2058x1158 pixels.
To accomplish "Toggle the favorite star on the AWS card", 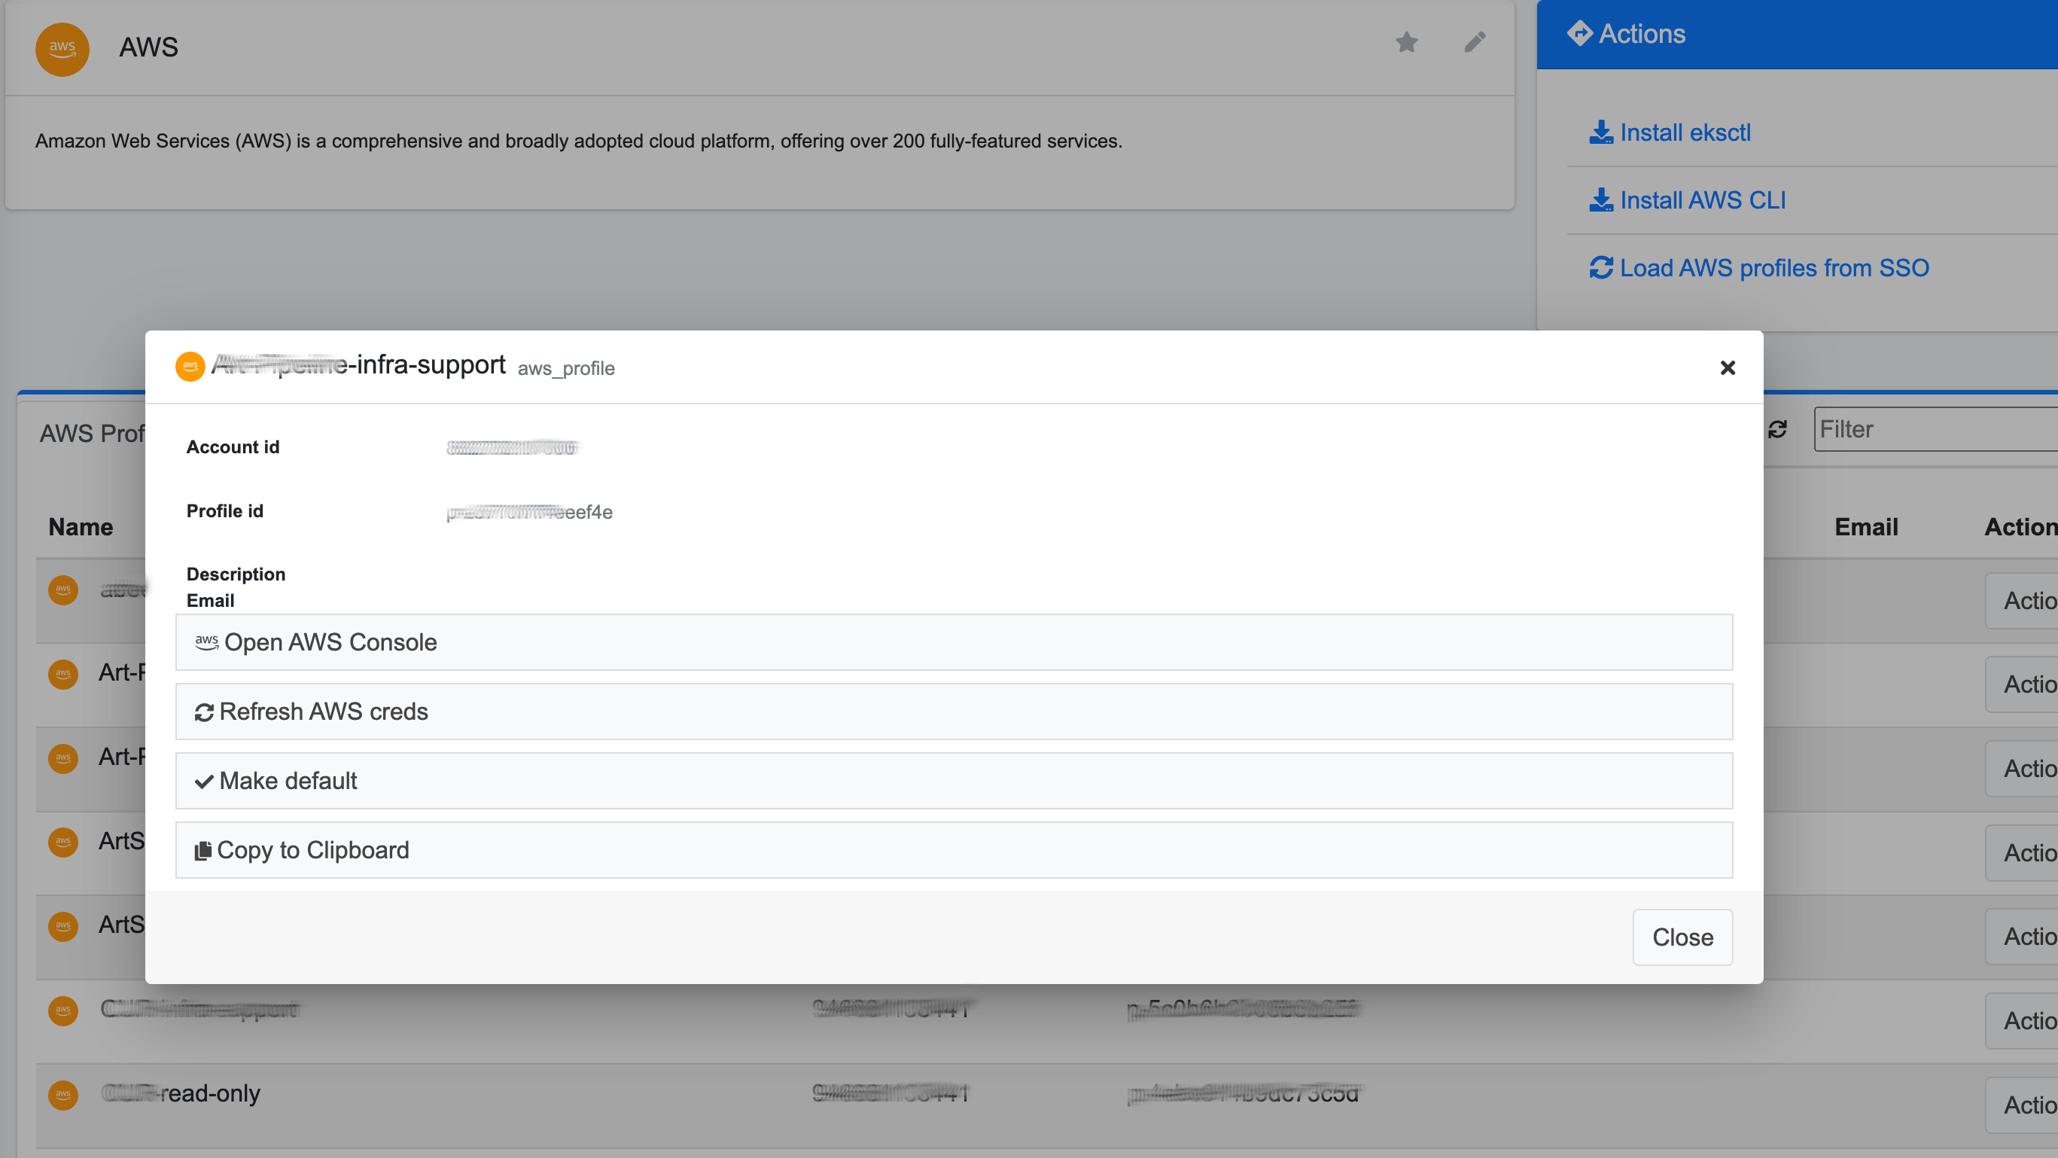I will (x=1406, y=41).
